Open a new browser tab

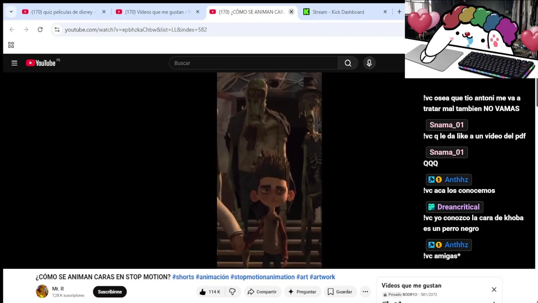pos(399,12)
